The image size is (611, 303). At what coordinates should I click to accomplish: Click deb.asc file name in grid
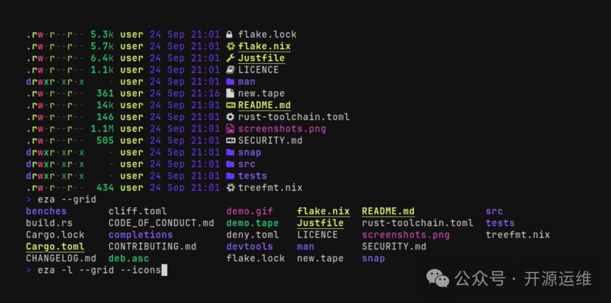coord(128,259)
